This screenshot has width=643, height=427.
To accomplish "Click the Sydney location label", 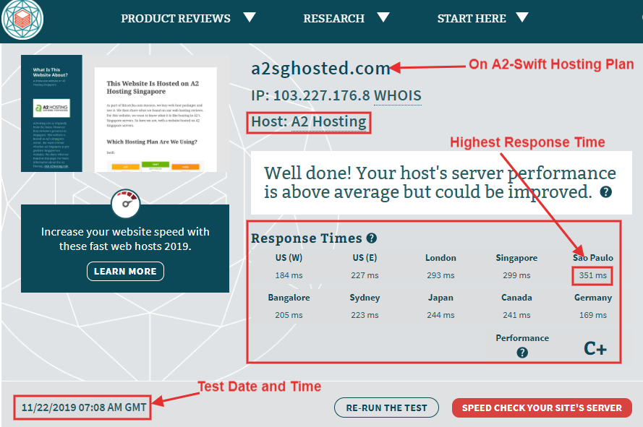I will tap(365, 298).
